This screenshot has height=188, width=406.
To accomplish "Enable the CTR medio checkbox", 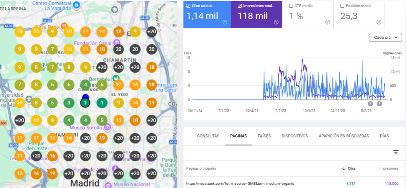I will tap(291, 6).
